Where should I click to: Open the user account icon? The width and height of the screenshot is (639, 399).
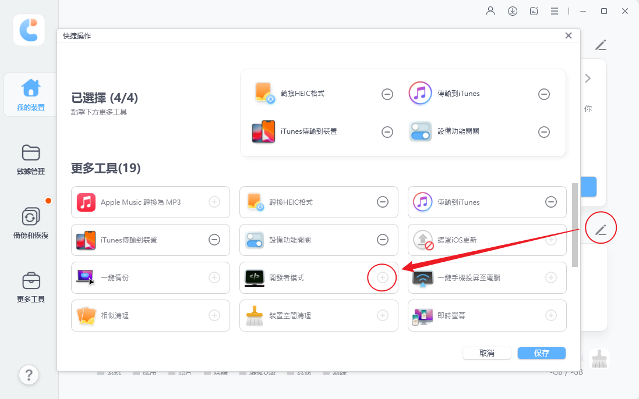click(490, 11)
